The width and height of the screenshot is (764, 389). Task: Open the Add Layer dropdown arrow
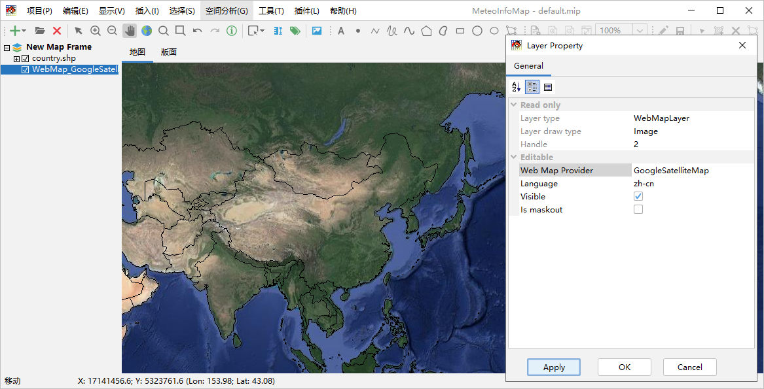(24, 31)
